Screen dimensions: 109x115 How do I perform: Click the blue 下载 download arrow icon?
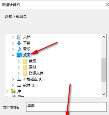(x=19, y=43)
